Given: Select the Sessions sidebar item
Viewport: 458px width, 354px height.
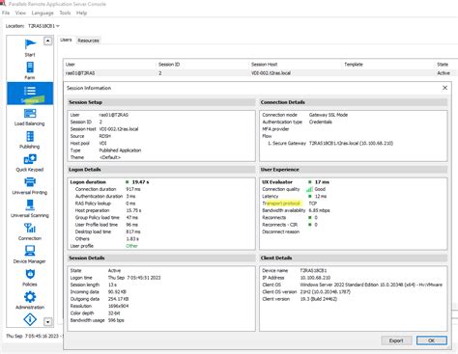Looking at the screenshot, I should coord(30,94).
